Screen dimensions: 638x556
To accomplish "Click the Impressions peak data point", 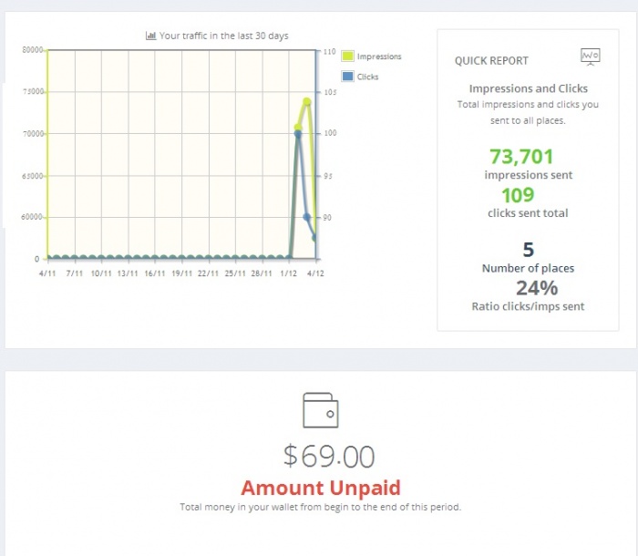I will point(308,101).
